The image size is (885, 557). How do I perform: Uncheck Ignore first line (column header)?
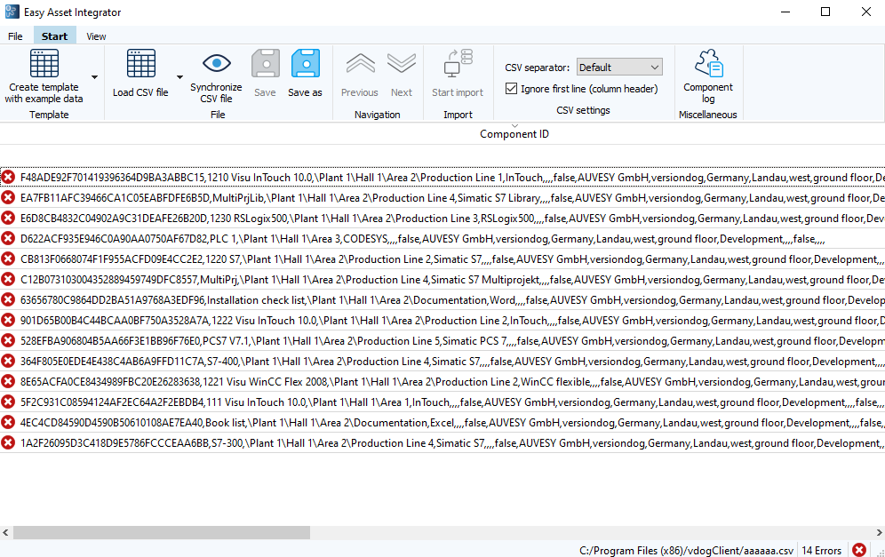pos(511,88)
